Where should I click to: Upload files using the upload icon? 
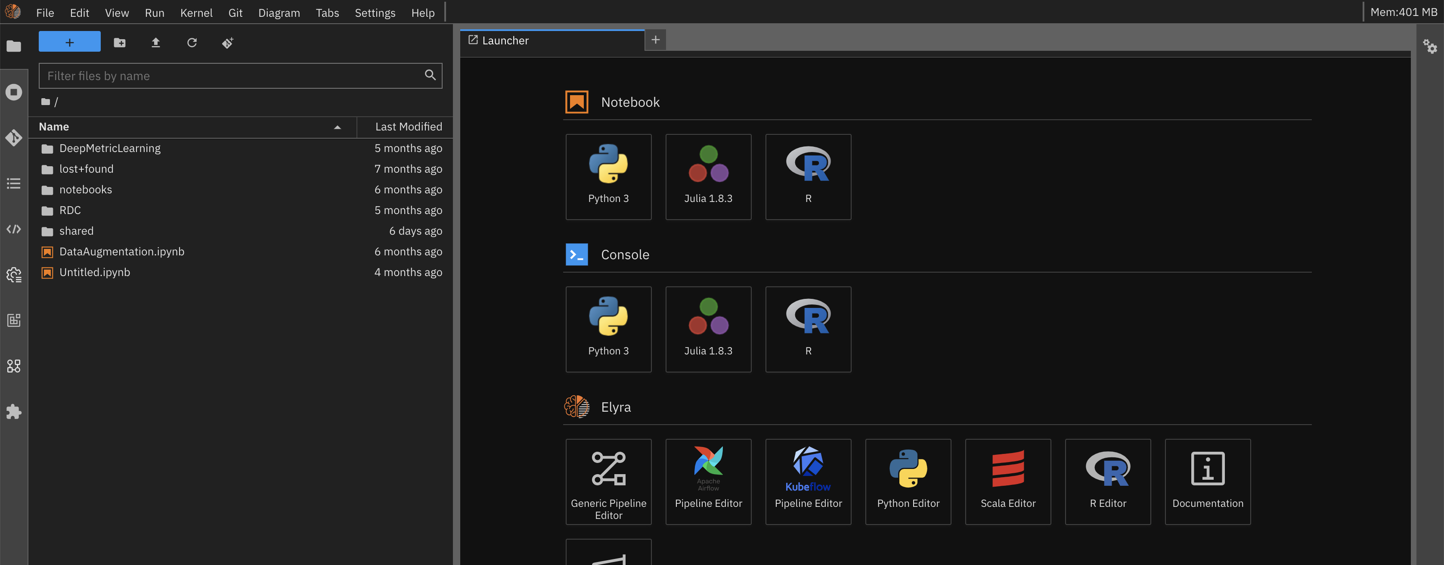tap(155, 43)
